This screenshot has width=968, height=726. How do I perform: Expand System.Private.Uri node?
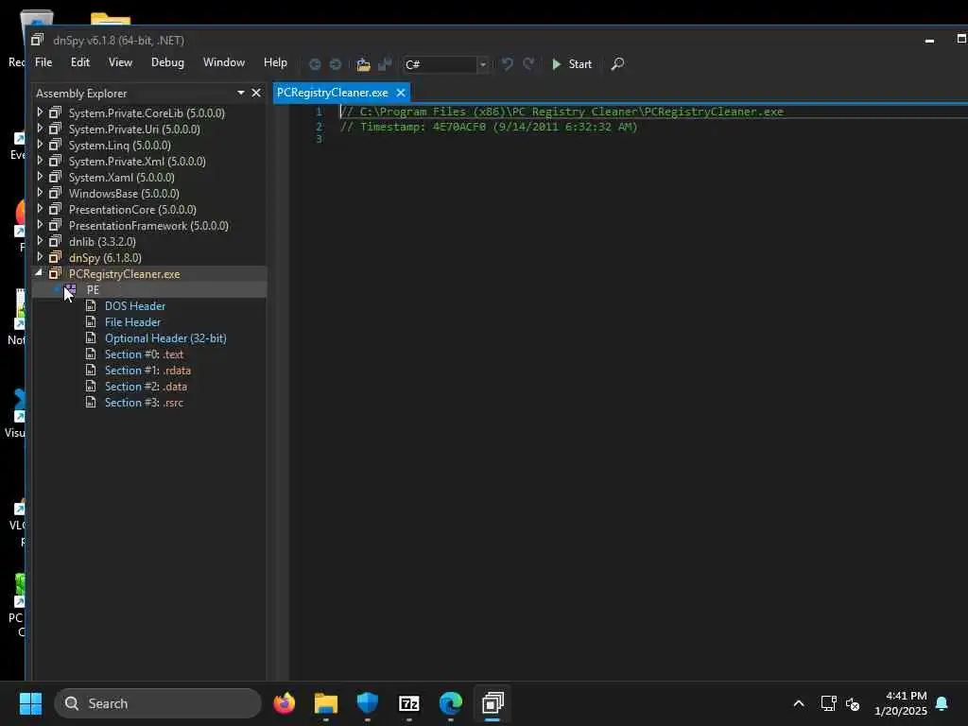pos(40,129)
